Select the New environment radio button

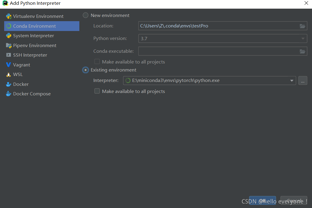[86, 15]
